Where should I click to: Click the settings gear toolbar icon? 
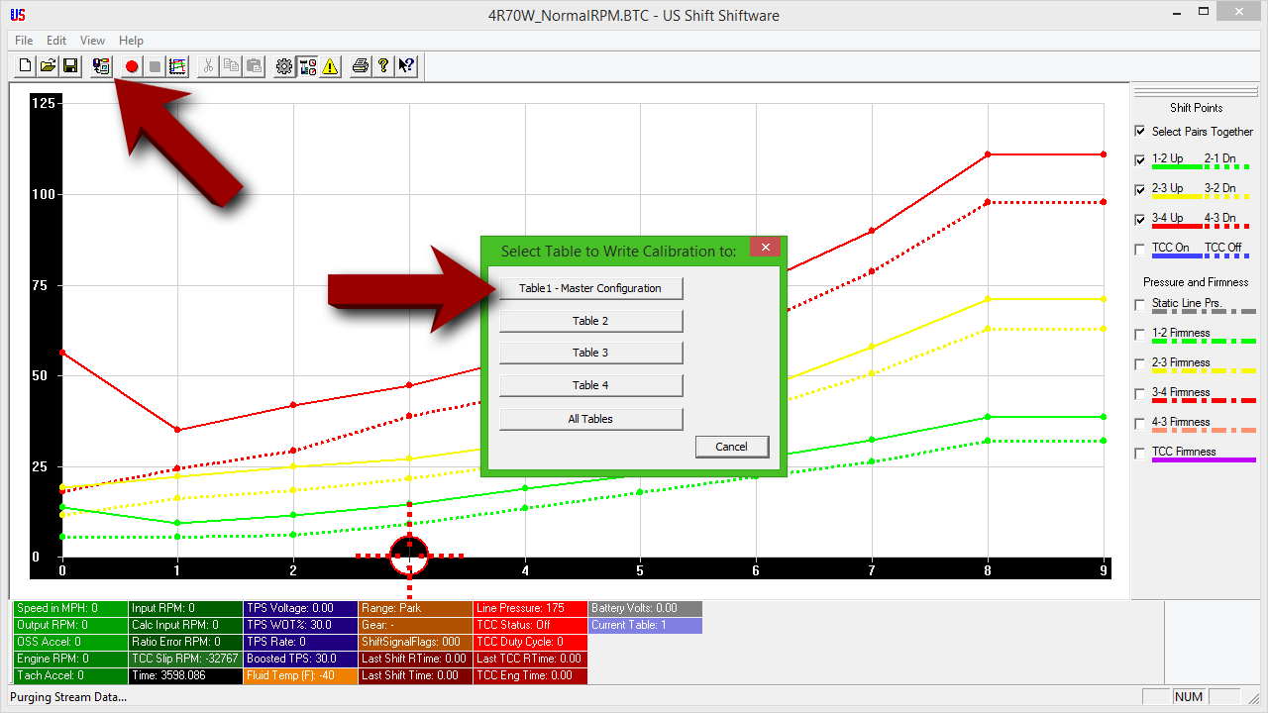coord(284,66)
